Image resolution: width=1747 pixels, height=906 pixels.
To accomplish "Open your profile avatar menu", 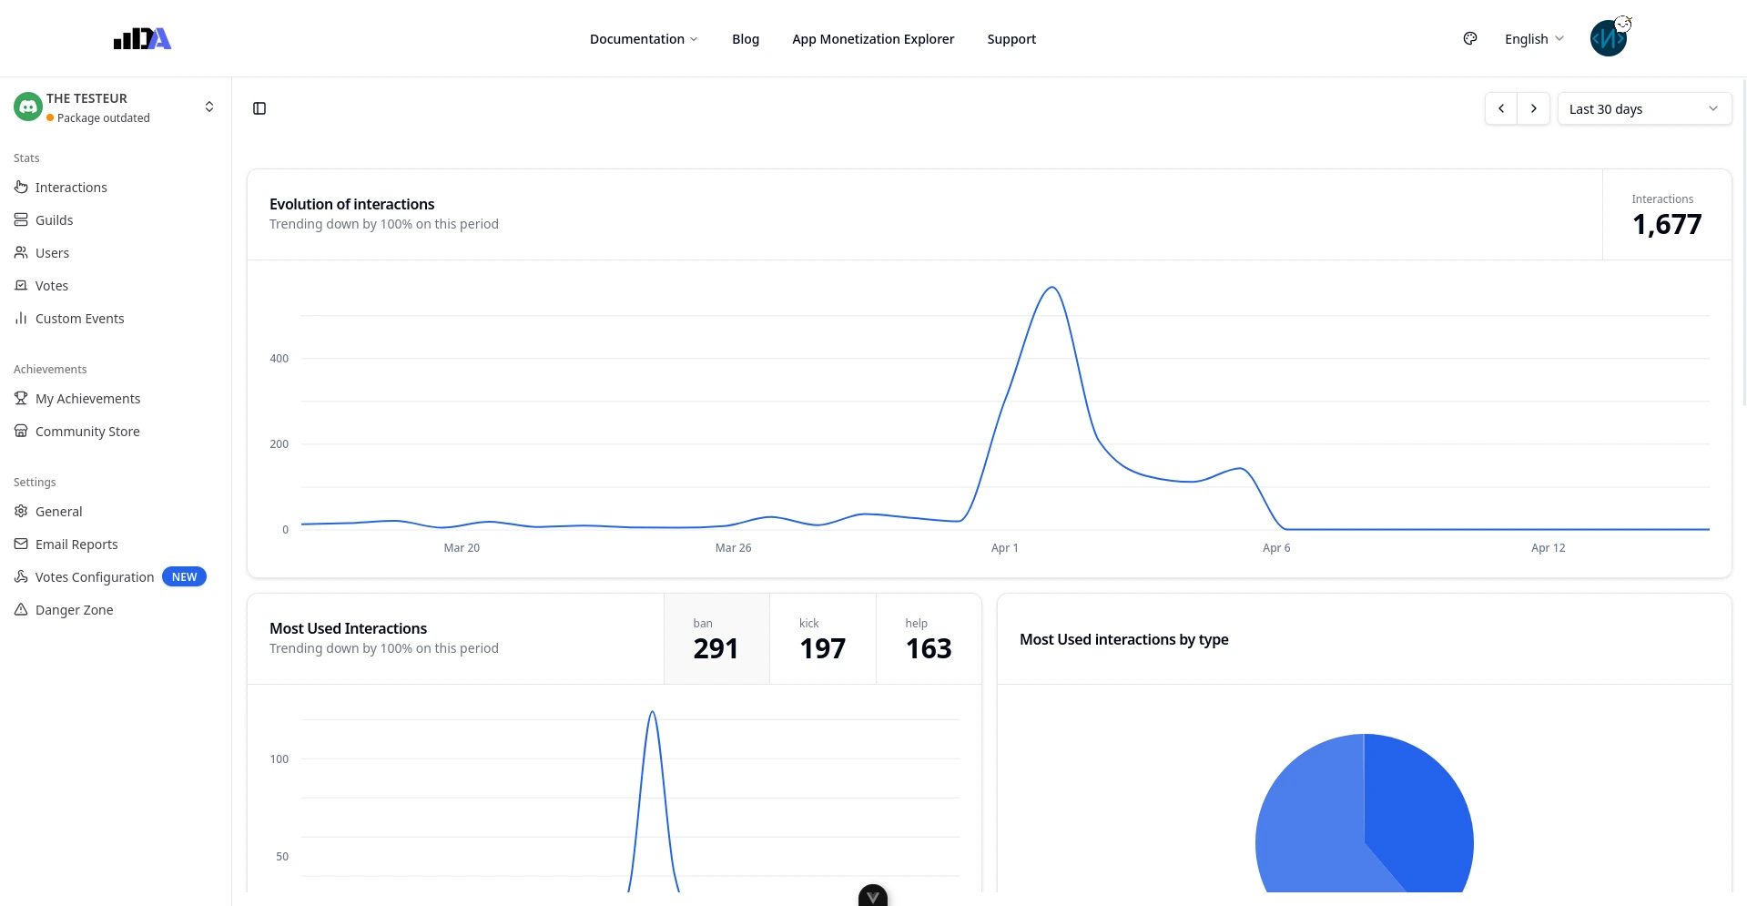I will coord(1608,37).
